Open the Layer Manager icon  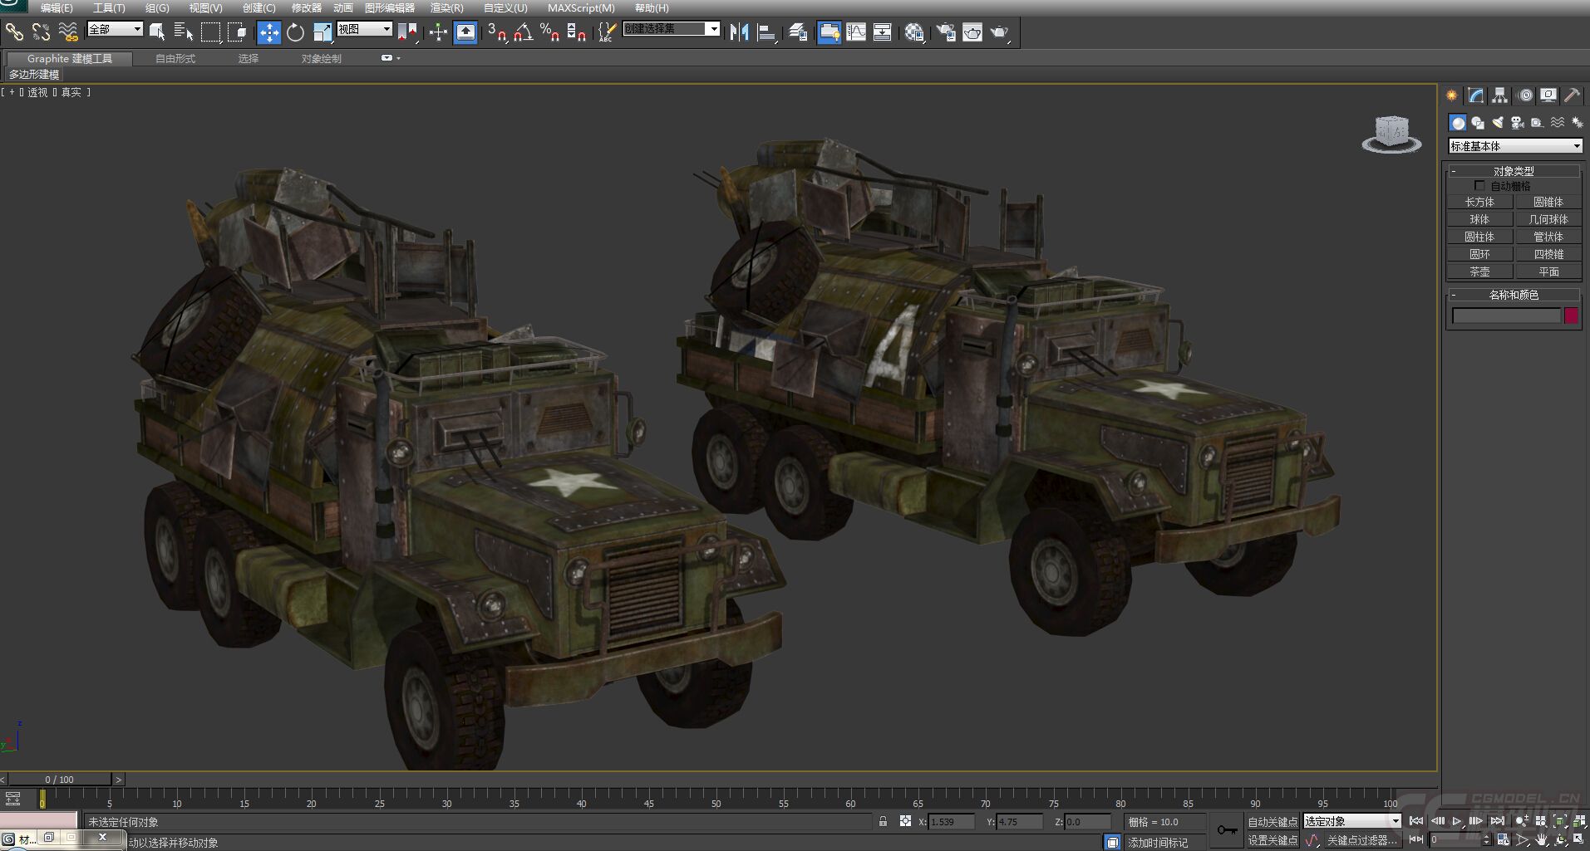coord(798,32)
